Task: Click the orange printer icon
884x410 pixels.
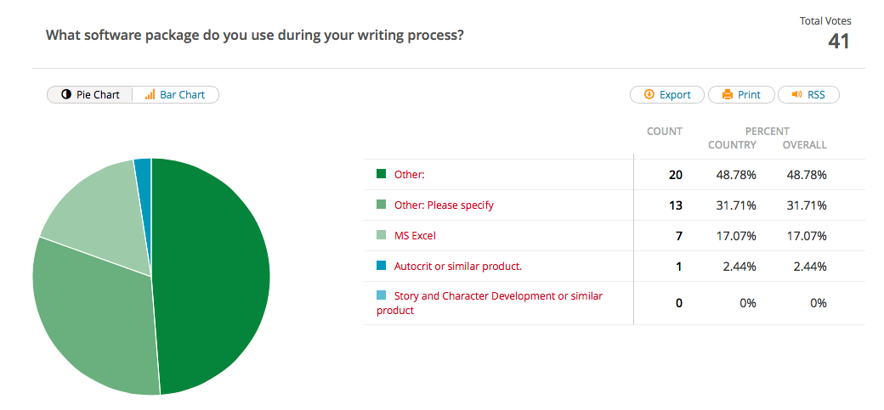Action: [x=727, y=95]
